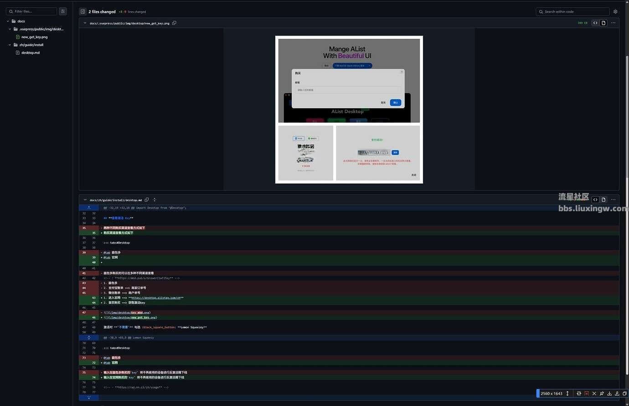This screenshot has height=406, width=629.
Task: Expand all lines icon beside desktop.md path
Action: 155,200
